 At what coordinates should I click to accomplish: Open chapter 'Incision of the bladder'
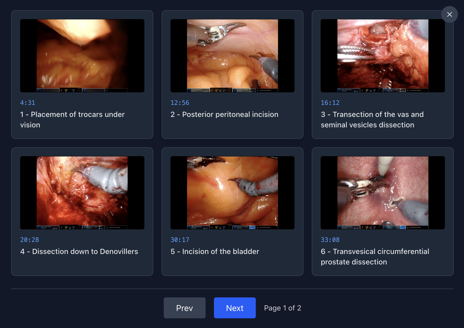233,193
